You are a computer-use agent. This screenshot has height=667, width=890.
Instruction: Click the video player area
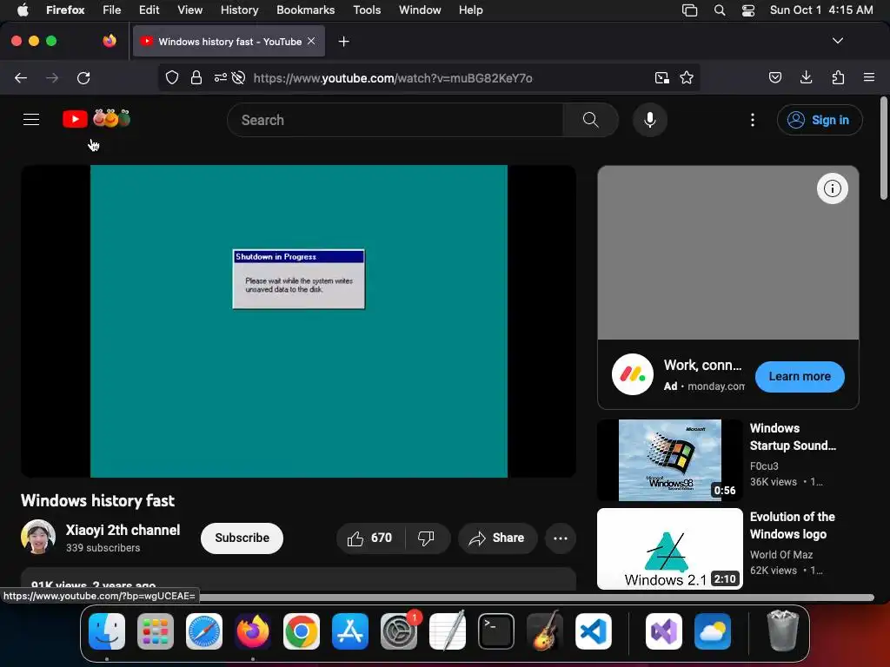coord(299,321)
